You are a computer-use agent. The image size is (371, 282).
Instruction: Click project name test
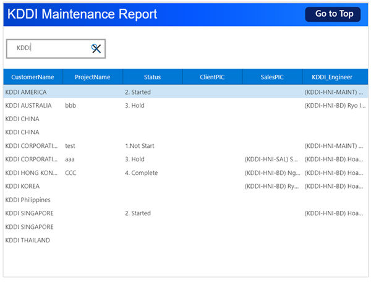pyautogui.click(x=70, y=146)
